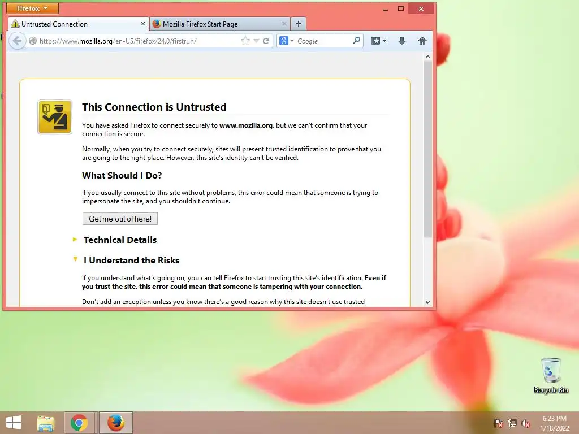Image resolution: width=579 pixels, height=434 pixels.
Task: Click the site identity globe icon
Action: pyautogui.click(x=32, y=41)
